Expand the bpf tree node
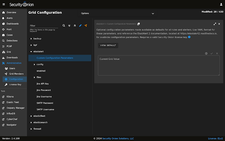225x141 pixels. pyautogui.click(x=31, y=45)
